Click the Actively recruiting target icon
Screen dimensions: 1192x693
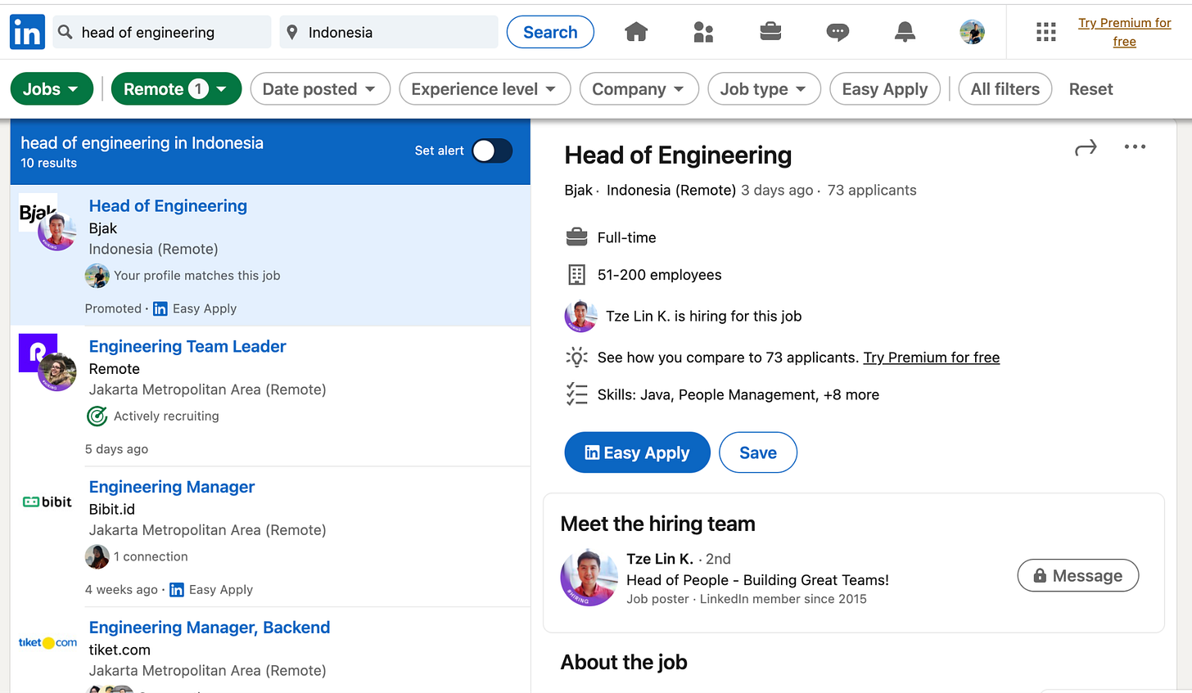coord(97,416)
